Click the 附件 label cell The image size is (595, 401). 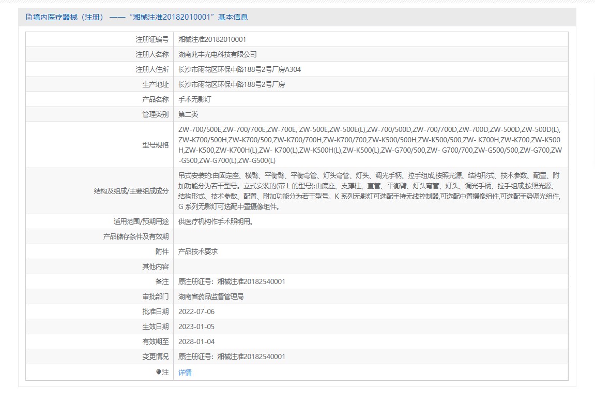[99, 251]
